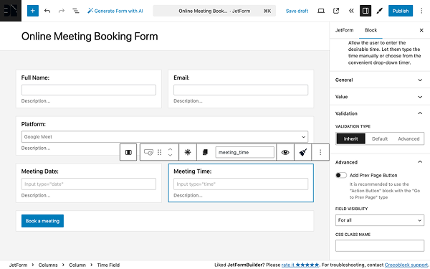The width and height of the screenshot is (430, 269).
Task: Click the Time Field block type icon
Action: pos(148,152)
